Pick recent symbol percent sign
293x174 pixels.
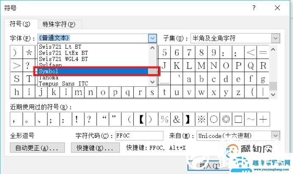(x=164, y=119)
